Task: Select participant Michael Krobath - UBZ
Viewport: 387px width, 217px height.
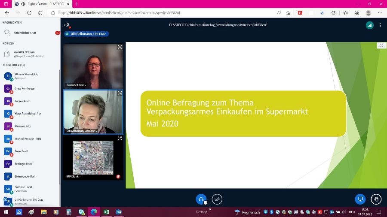Action: (x=30, y=139)
